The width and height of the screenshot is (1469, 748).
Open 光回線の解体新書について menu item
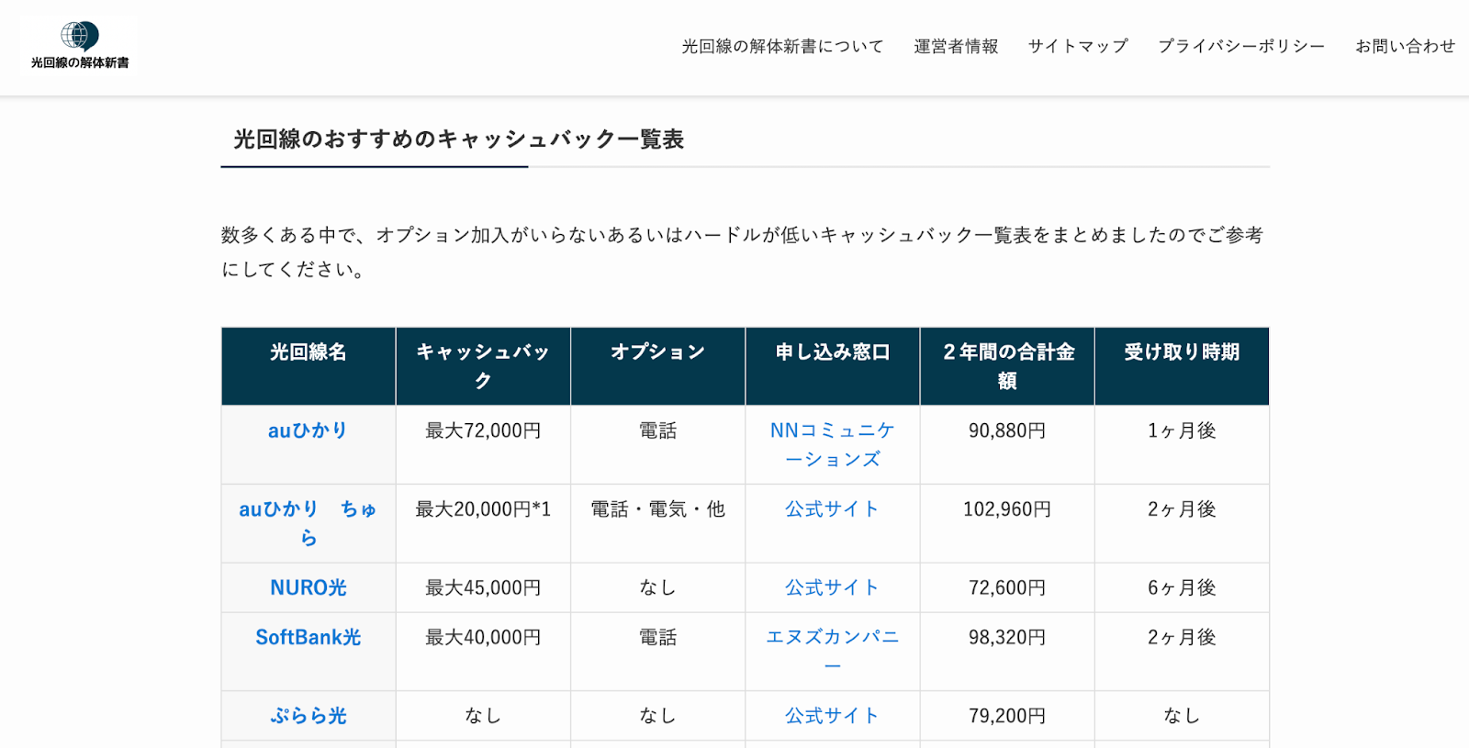point(782,46)
